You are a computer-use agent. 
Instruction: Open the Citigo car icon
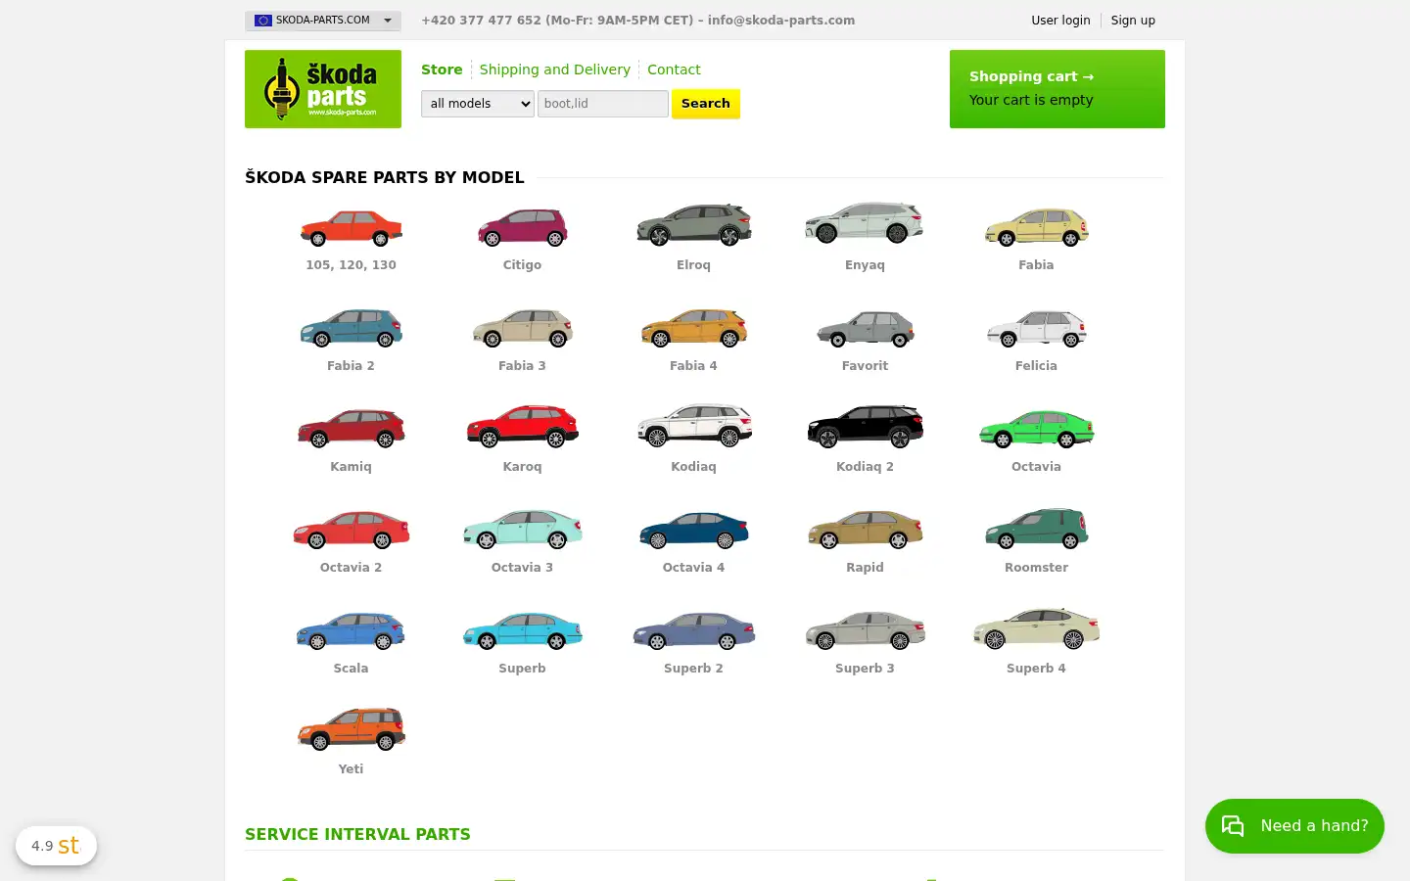(x=522, y=227)
